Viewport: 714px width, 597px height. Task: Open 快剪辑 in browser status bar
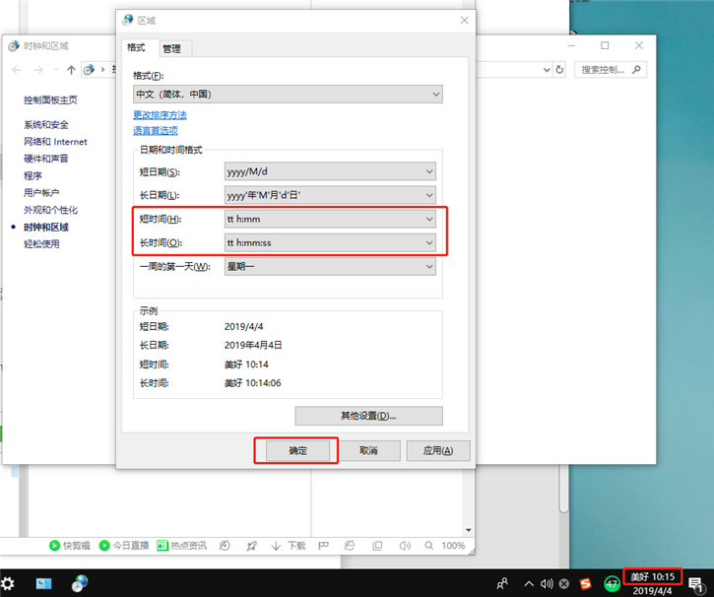tap(70, 545)
